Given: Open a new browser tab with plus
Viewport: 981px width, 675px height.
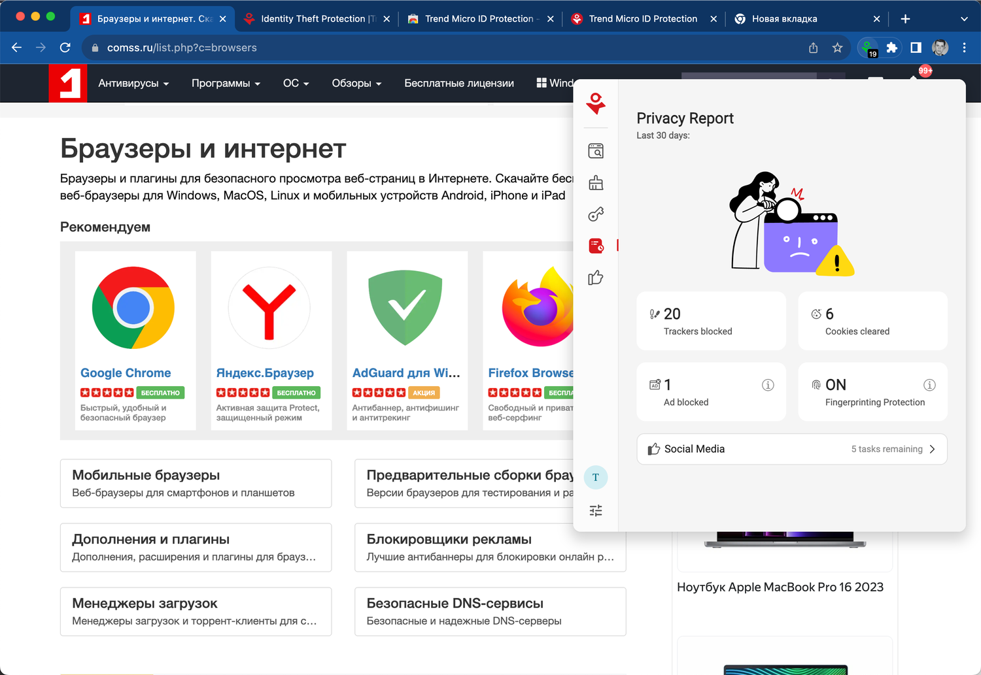Looking at the screenshot, I should pos(905,19).
